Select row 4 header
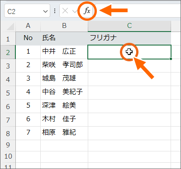The width and height of the screenshot is (181, 169). pyautogui.click(x=8, y=79)
